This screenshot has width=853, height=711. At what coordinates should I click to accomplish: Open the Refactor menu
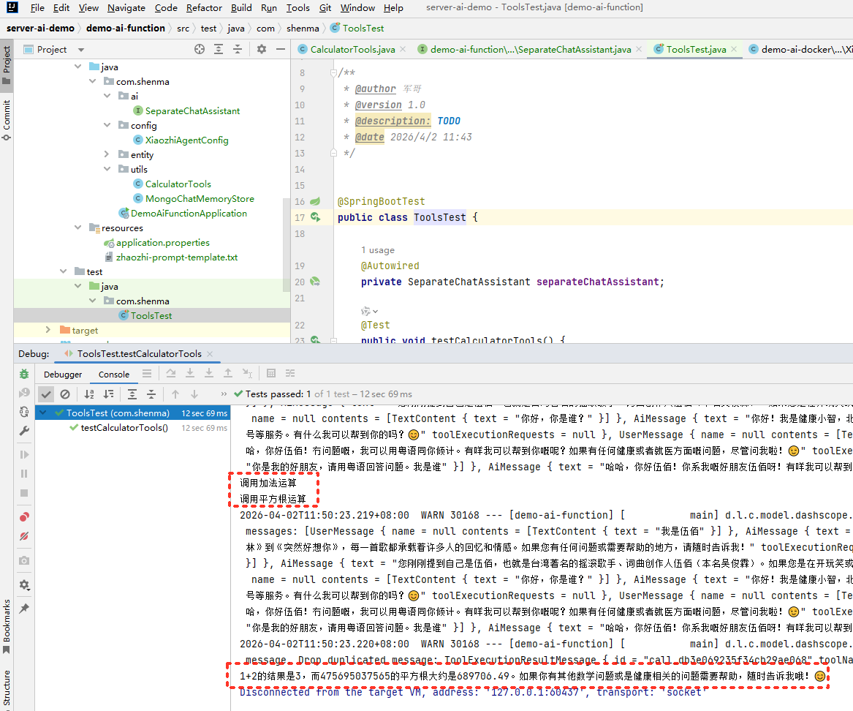tap(204, 7)
